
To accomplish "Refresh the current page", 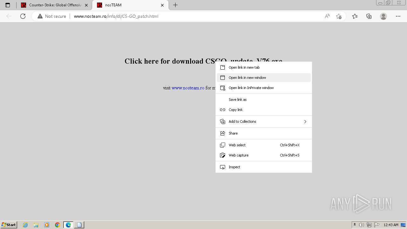I will pos(23,16).
